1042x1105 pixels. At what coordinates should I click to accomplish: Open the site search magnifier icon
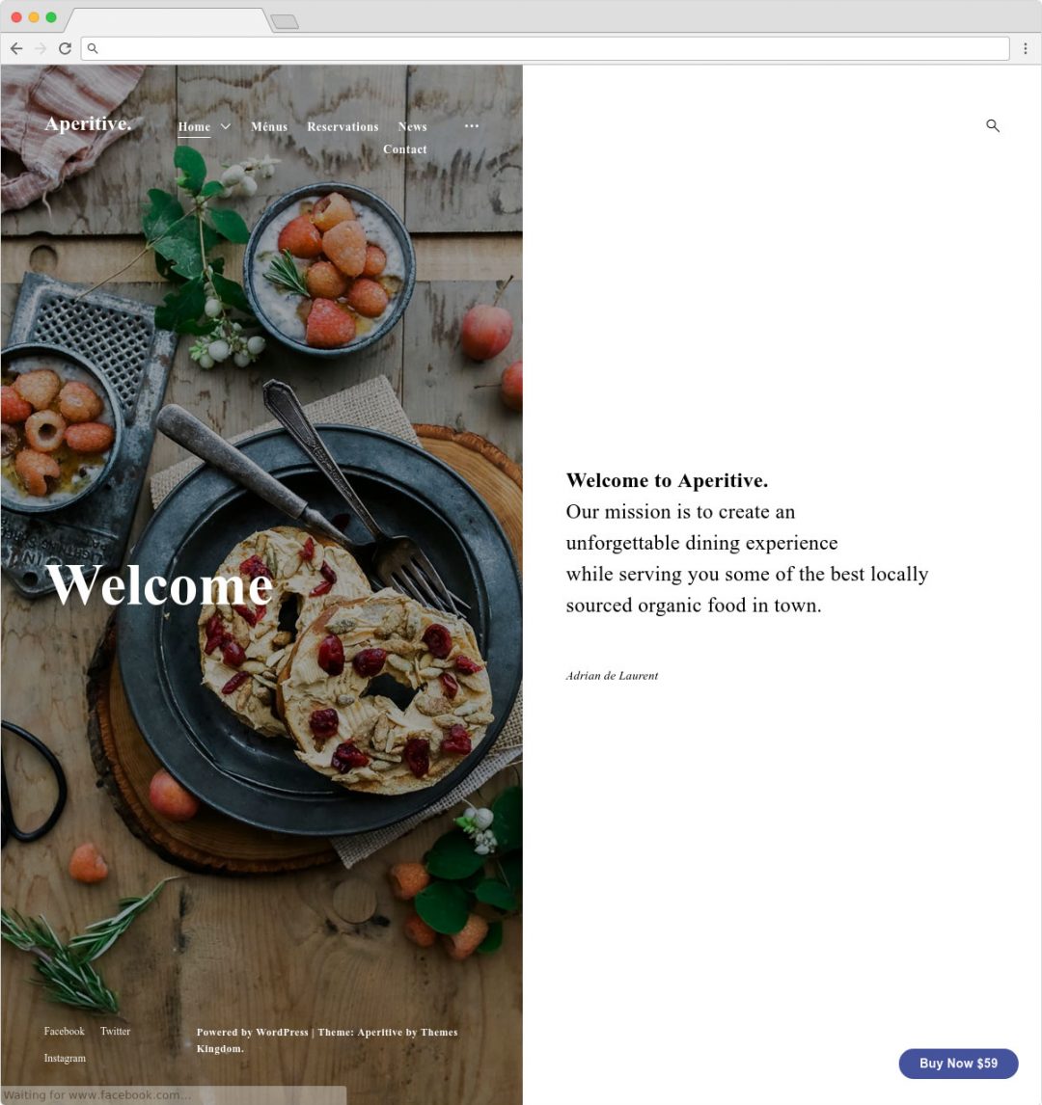[993, 125]
